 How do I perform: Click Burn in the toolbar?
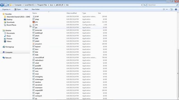point(26,9)
